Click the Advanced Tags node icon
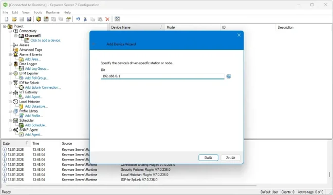333x195 pixels. [16, 50]
